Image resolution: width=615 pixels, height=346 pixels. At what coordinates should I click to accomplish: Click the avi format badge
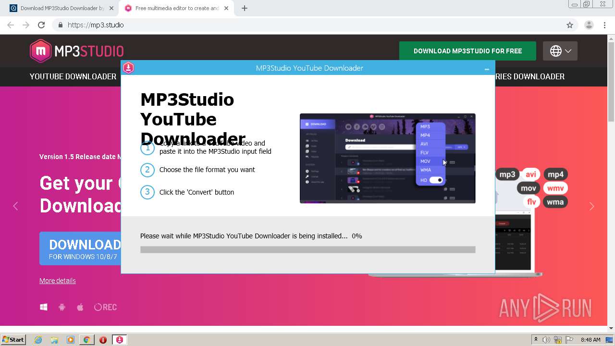[x=531, y=174]
